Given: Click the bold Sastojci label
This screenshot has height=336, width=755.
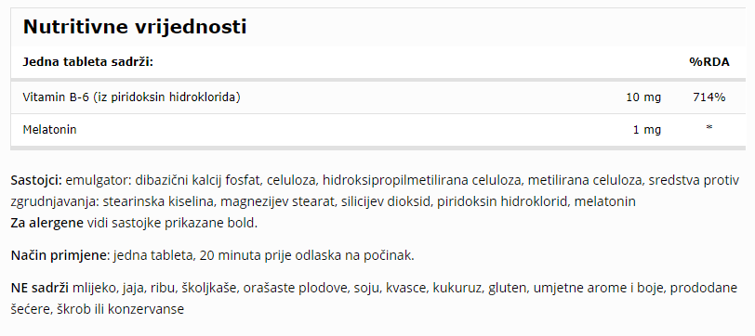Looking at the screenshot, I should [x=36, y=181].
